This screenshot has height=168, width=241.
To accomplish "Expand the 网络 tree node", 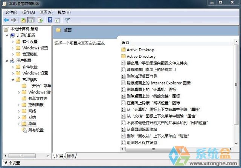I will click(x=19, y=111).
